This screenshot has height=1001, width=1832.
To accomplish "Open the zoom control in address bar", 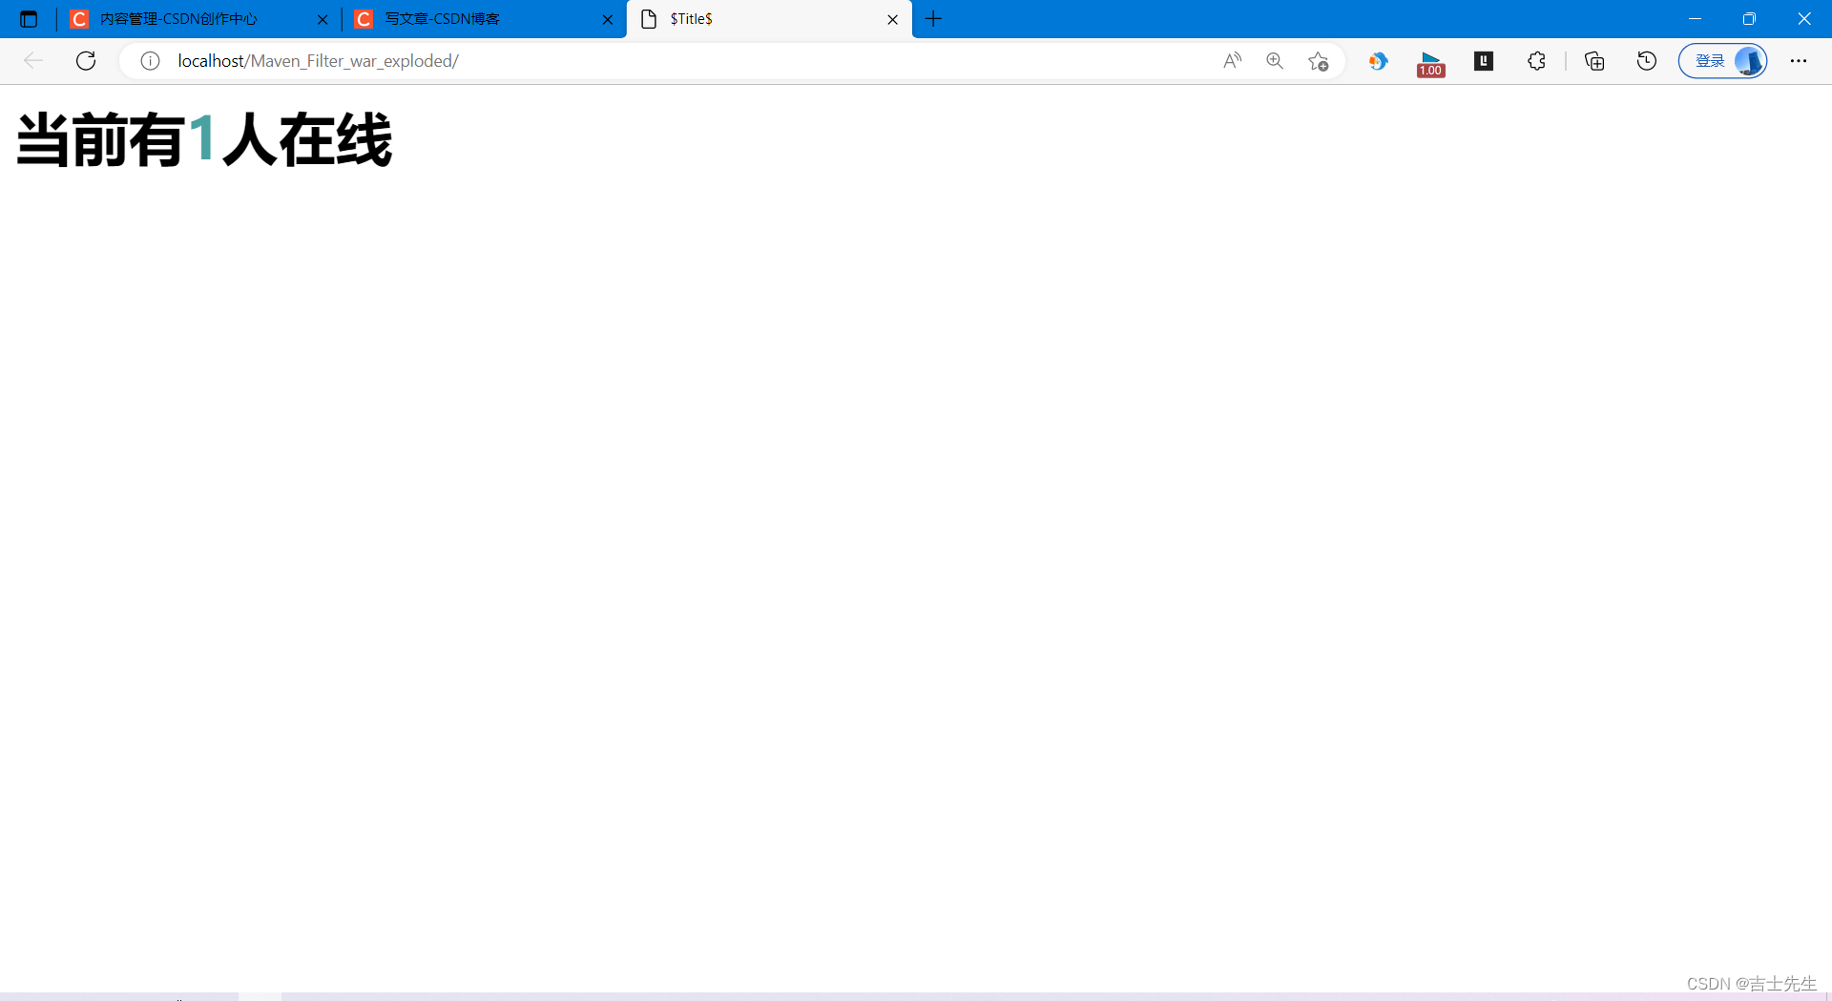I will tap(1275, 61).
